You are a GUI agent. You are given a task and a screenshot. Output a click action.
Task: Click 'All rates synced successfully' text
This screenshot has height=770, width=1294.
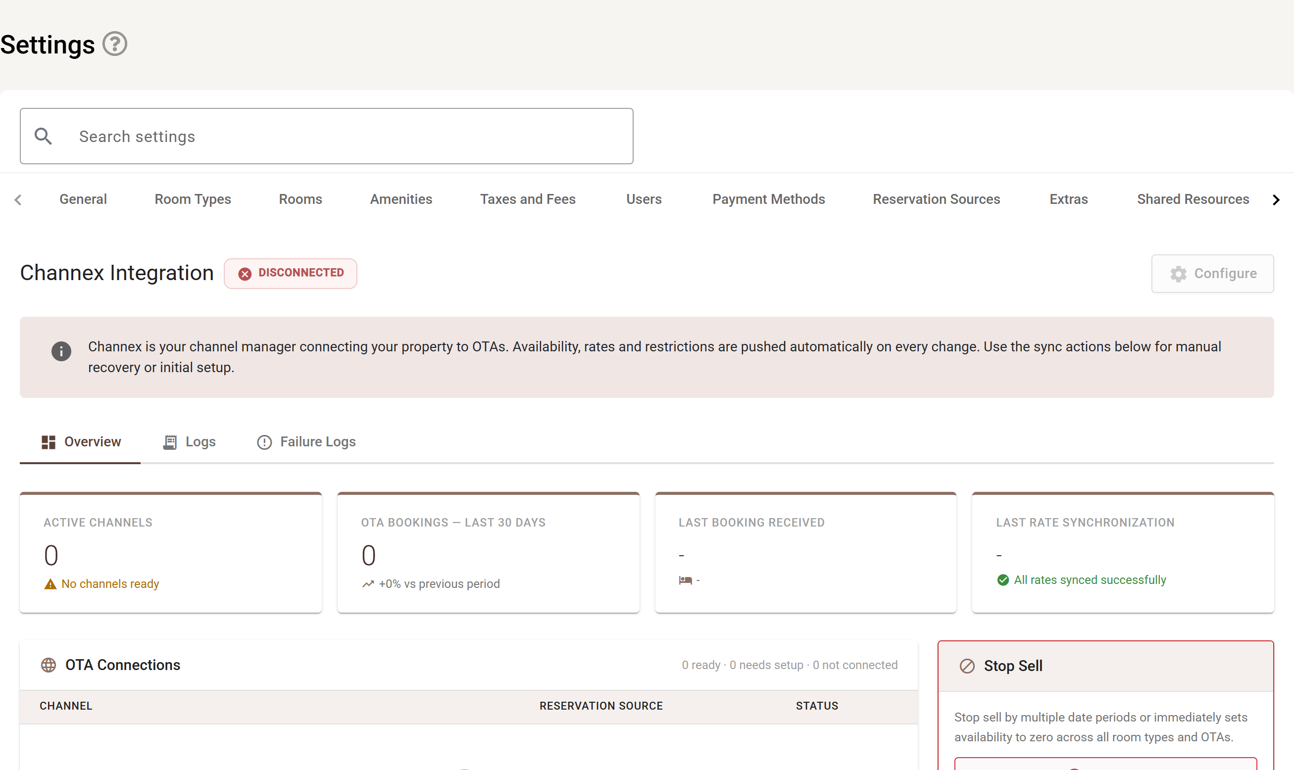(x=1090, y=579)
